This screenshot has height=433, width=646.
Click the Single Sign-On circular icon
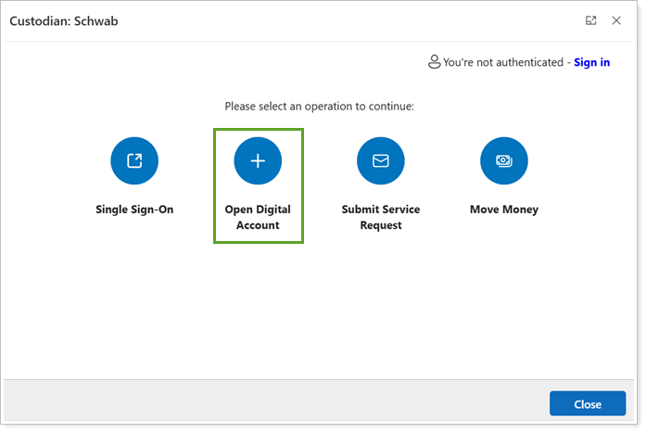pos(134,160)
